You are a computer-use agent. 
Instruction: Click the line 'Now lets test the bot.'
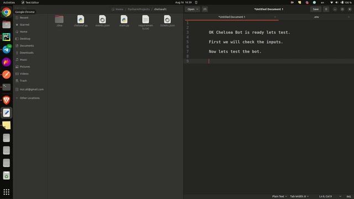pos(235,51)
